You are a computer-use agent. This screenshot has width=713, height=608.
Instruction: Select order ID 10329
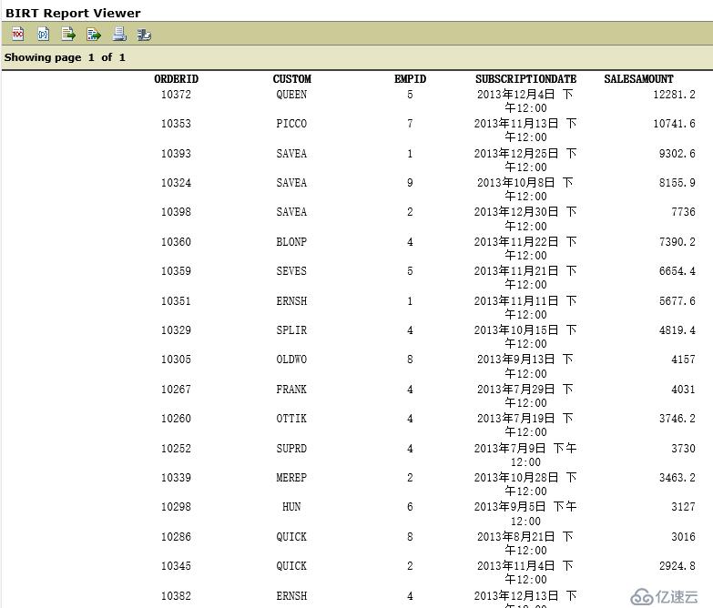point(176,329)
